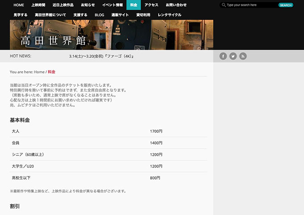Click the 割引 heading
This screenshot has height=215, width=304.
[x=15, y=206]
